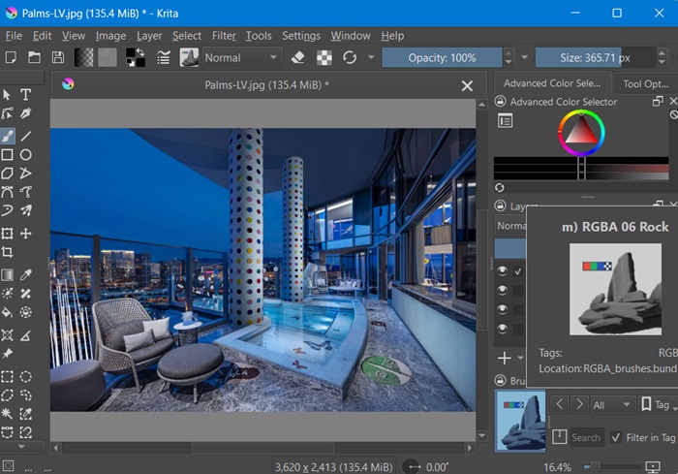
Task: Select the Colorize Mask tool
Action: pos(7,294)
